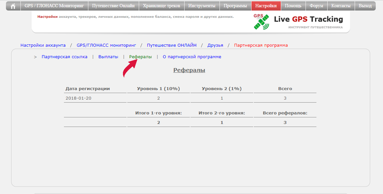Screen dimensions: 383x194
Task: Open О партнерской программе info
Action: tap(192, 57)
